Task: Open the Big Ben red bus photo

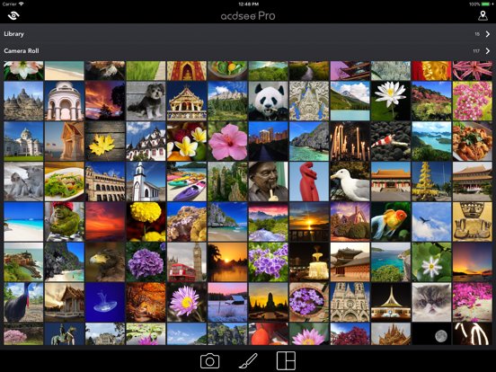Action: tap(187, 262)
